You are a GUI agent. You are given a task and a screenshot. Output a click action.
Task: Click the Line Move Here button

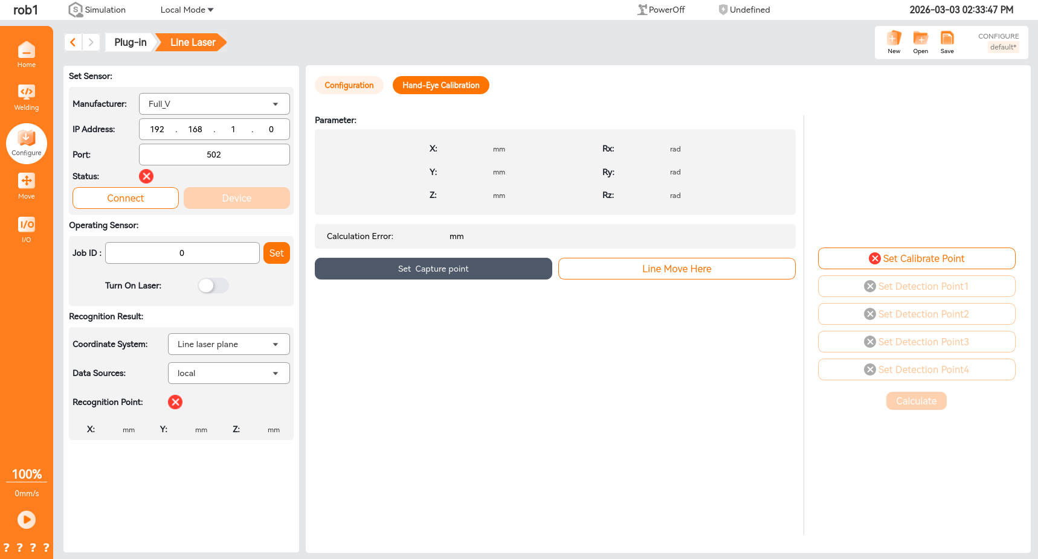coord(676,269)
